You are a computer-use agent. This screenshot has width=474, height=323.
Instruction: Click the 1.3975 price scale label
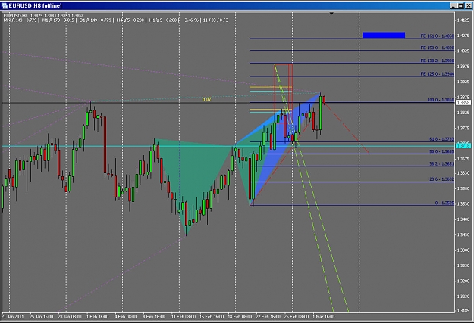coord(463,67)
